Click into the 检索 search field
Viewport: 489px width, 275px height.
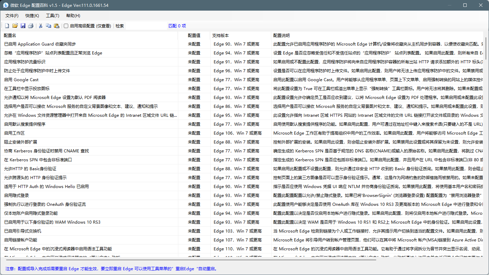click(146, 26)
